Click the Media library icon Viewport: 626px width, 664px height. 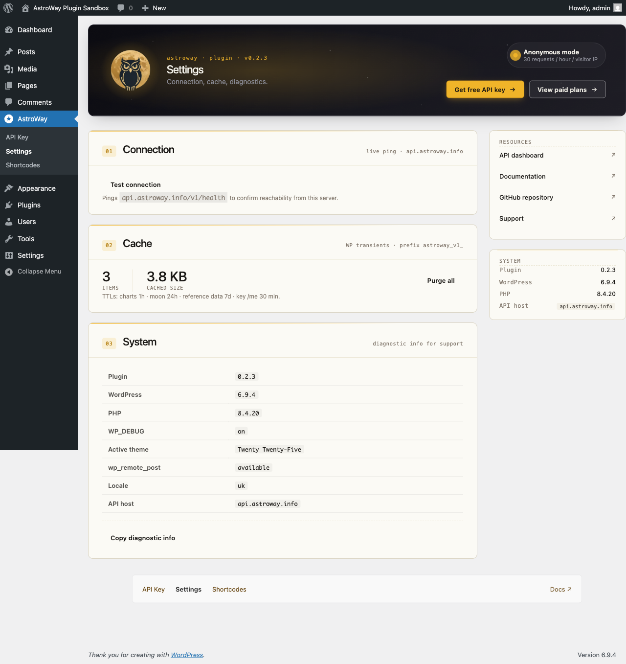[9, 69]
